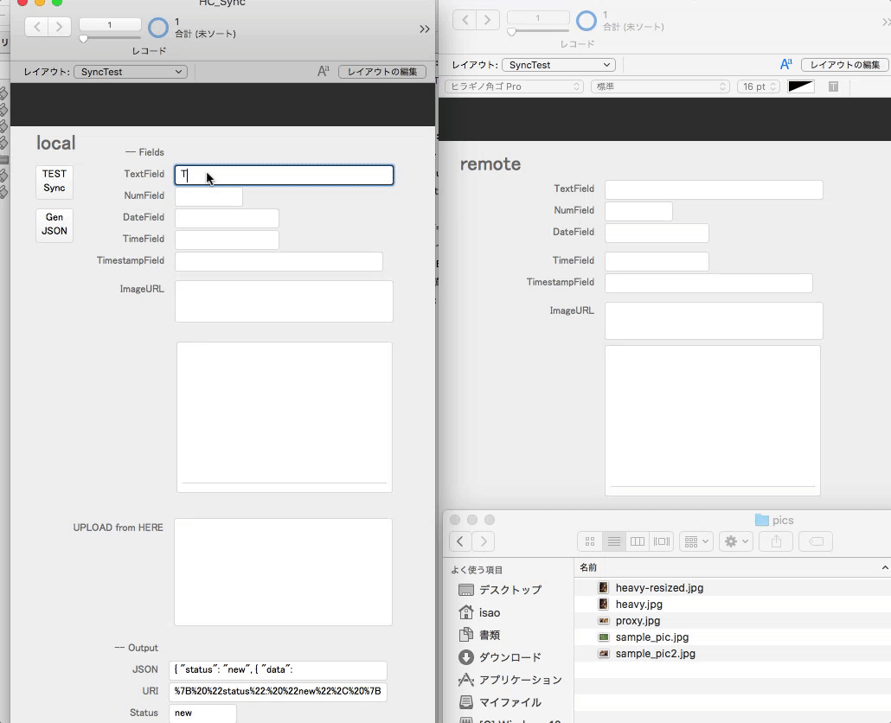
Task: Click the record number field in HC_Sync window
Action: coord(110,24)
